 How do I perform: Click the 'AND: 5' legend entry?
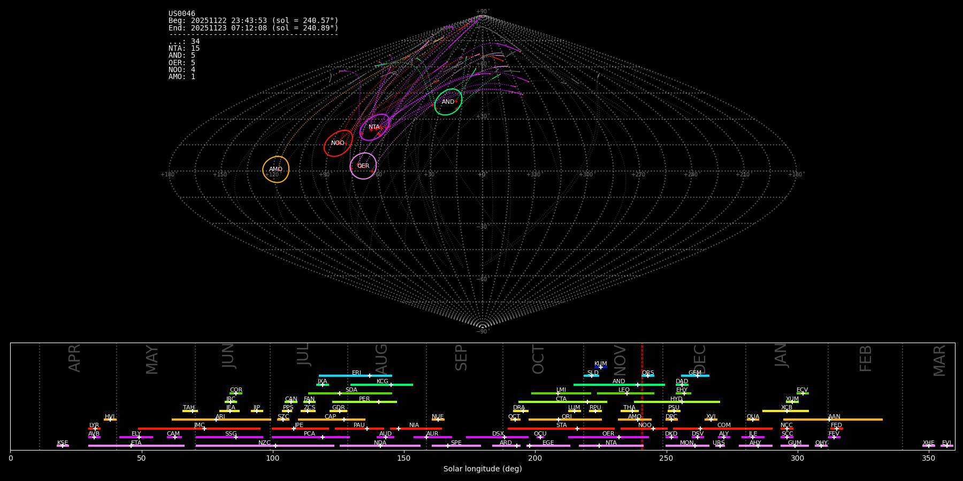click(182, 56)
